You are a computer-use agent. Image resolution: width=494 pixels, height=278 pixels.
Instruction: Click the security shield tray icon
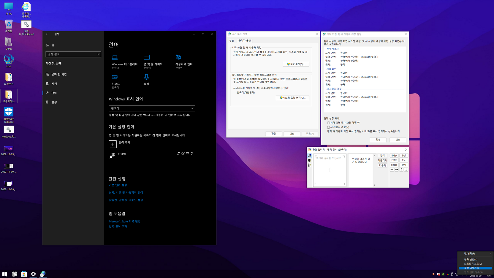438,274
